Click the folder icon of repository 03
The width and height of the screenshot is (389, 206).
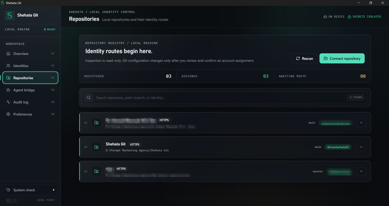(96, 171)
